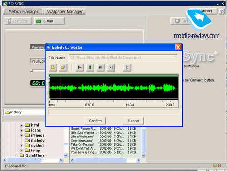
Task: Expand the system folder node
Action: 22,146
